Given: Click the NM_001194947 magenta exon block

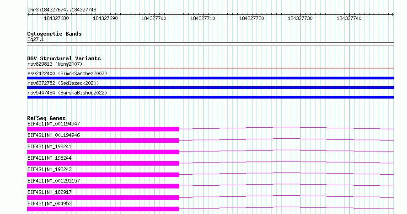Looking at the screenshot, I should coord(103,129).
